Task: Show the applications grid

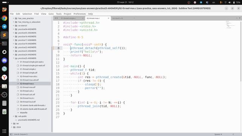Action: 4,131
